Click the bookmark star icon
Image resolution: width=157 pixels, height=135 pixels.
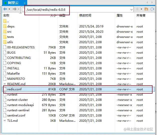pos(137,9)
